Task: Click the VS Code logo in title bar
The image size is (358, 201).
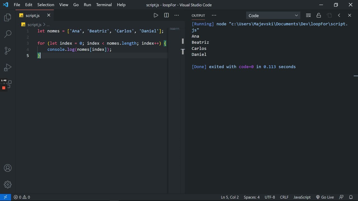Action: [6, 5]
